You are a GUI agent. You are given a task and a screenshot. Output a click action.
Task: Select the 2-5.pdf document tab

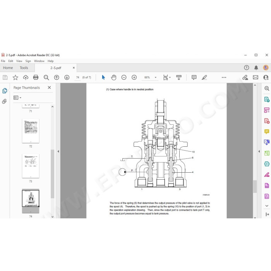[x=56, y=68]
